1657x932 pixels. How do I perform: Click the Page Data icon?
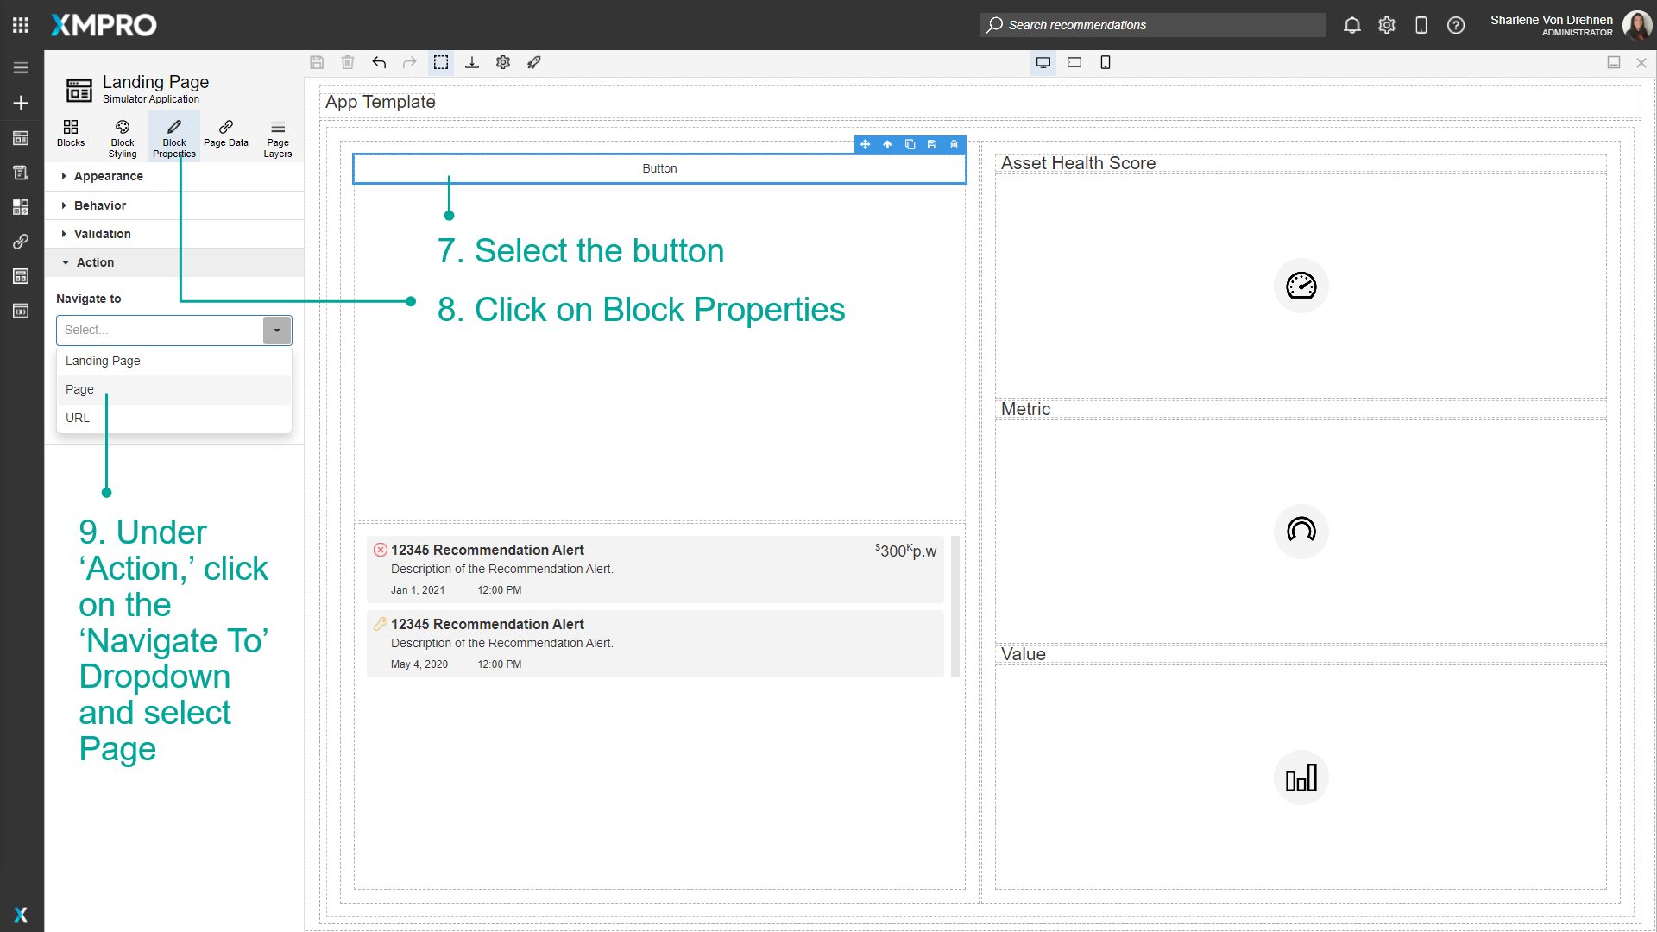(x=225, y=135)
